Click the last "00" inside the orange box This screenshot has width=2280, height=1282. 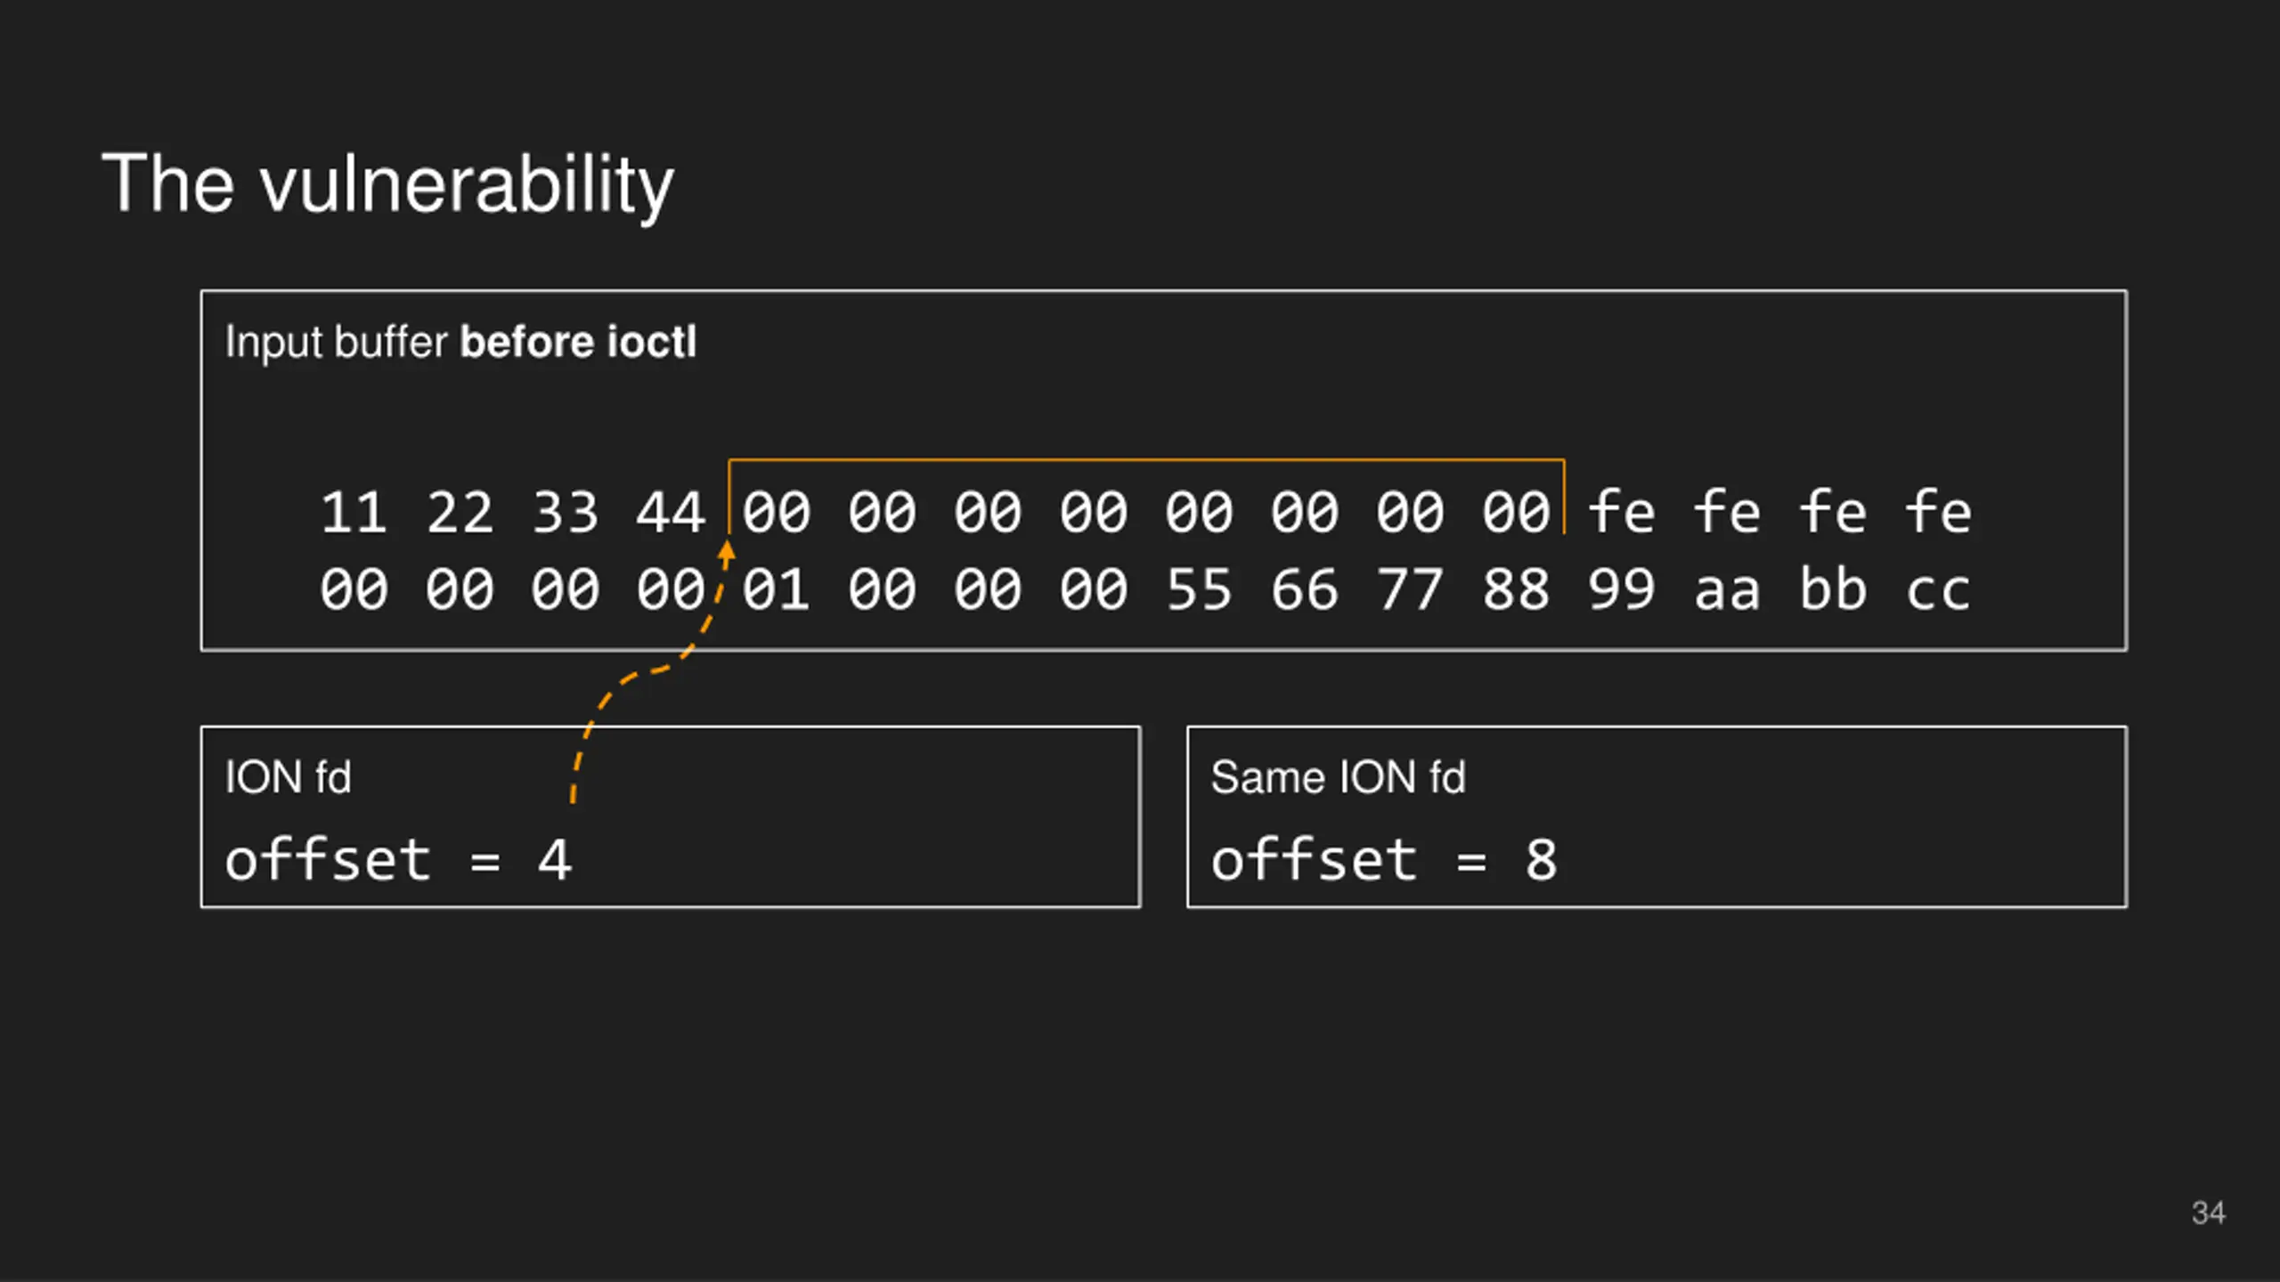[x=1516, y=512]
